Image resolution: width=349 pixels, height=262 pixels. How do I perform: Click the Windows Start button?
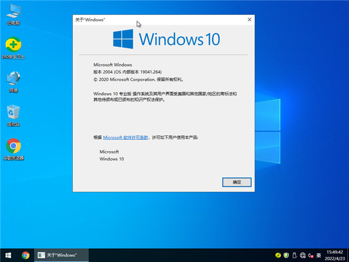9,255
